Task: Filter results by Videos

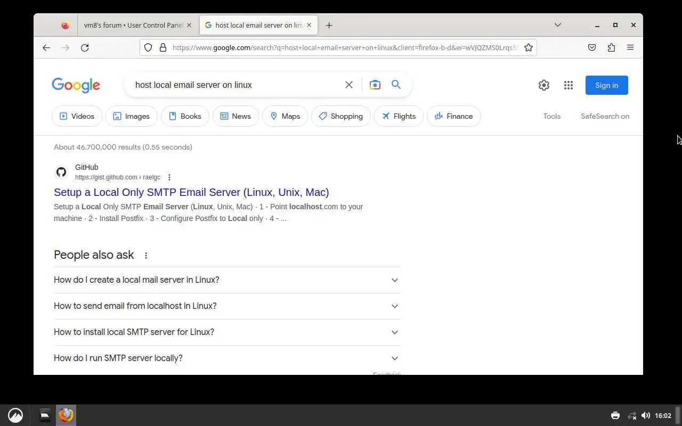Action: [x=77, y=116]
